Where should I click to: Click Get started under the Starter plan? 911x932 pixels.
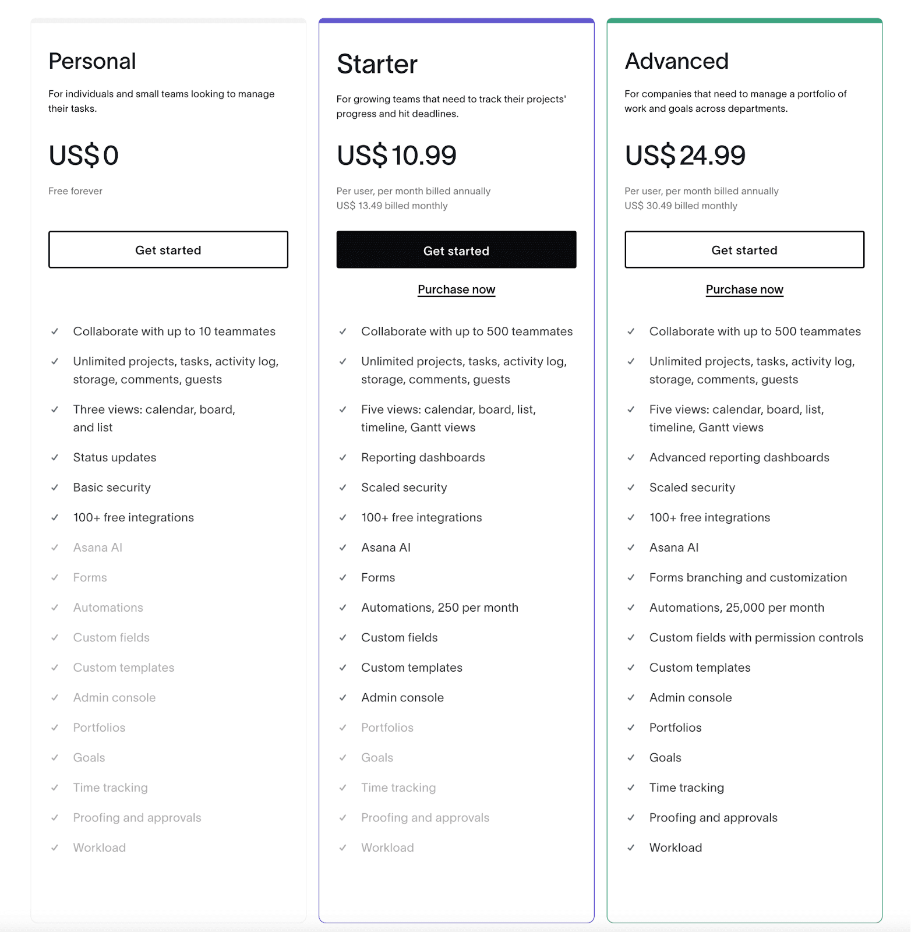pos(456,250)
